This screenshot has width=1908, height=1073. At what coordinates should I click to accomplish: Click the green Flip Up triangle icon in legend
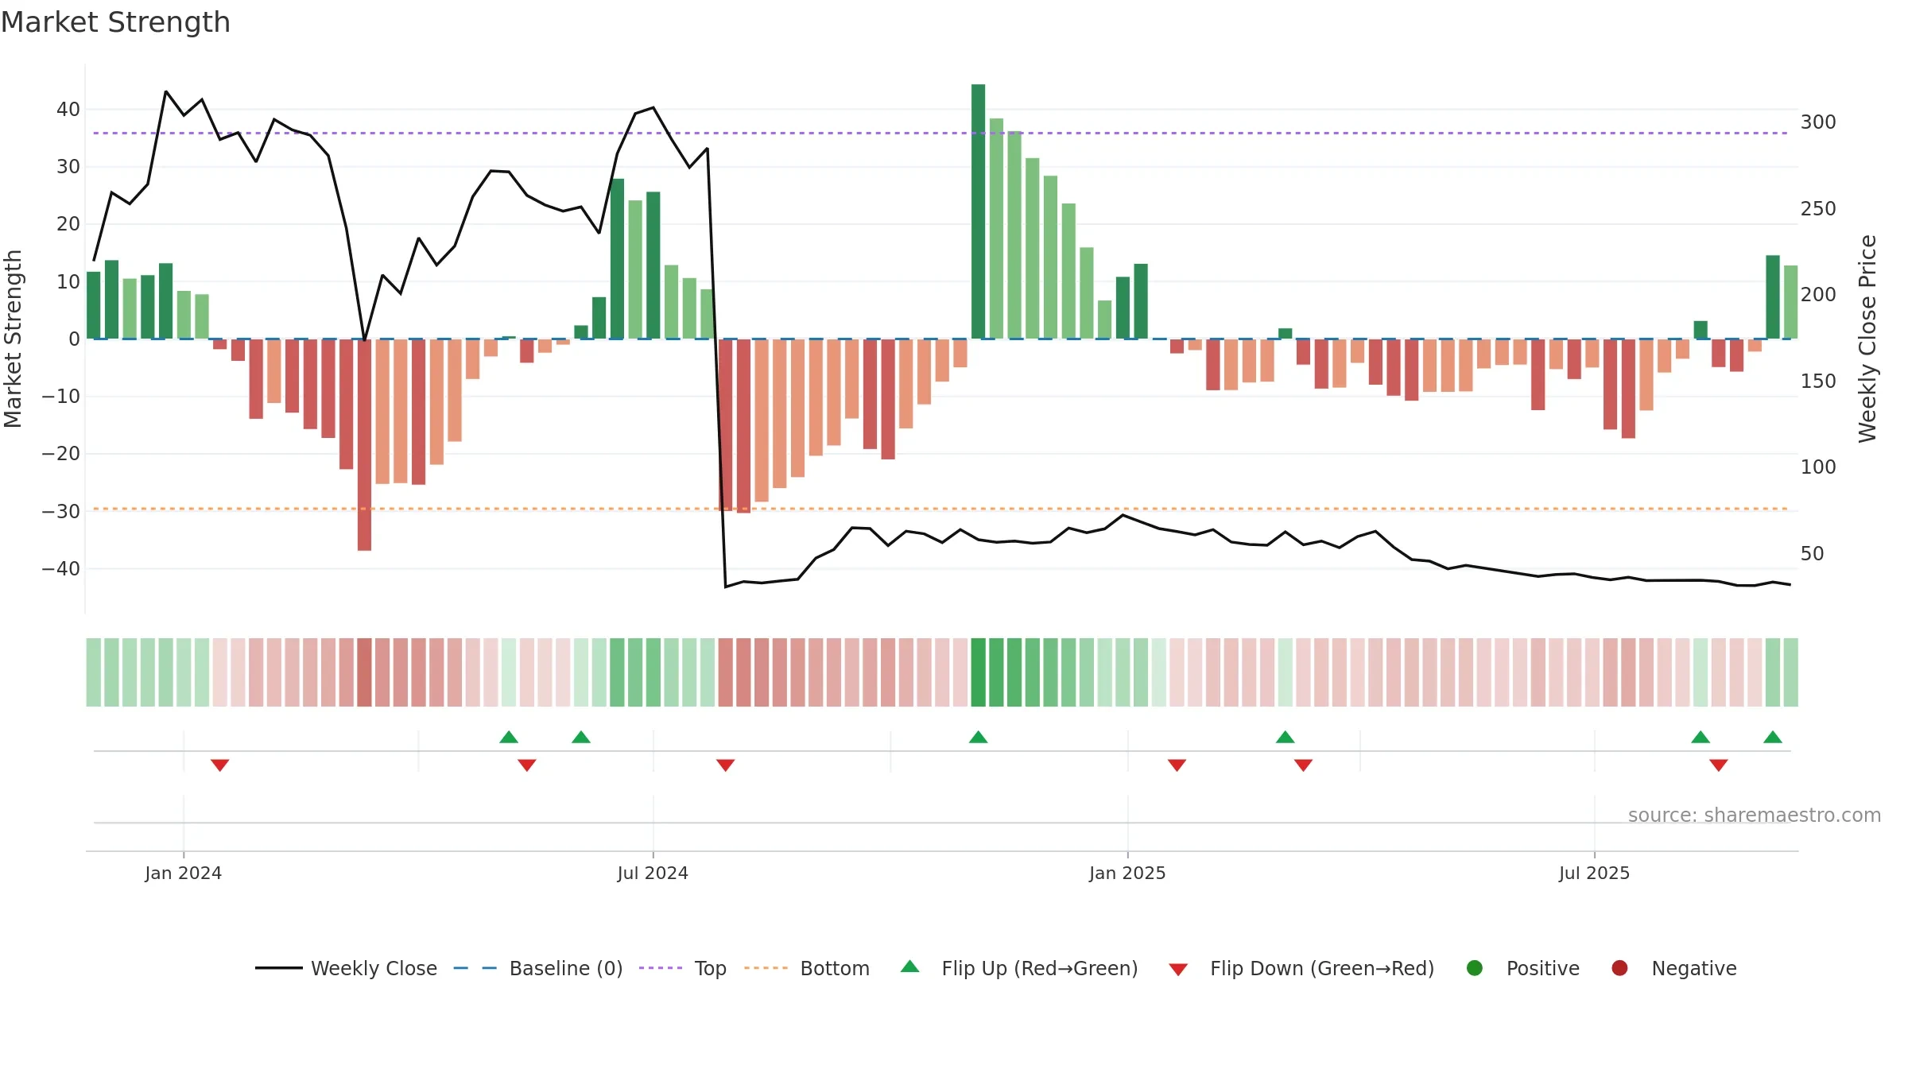point(910,966)
